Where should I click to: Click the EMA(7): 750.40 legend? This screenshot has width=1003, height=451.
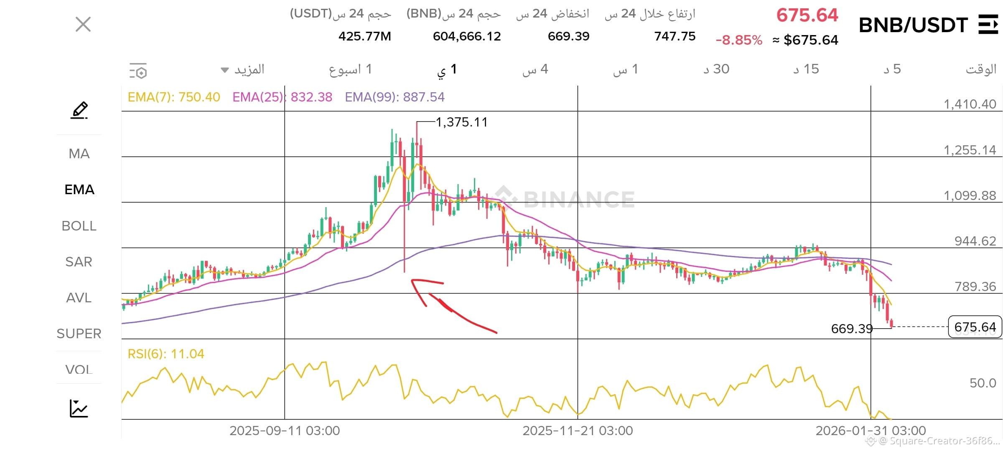pos(174,97)
